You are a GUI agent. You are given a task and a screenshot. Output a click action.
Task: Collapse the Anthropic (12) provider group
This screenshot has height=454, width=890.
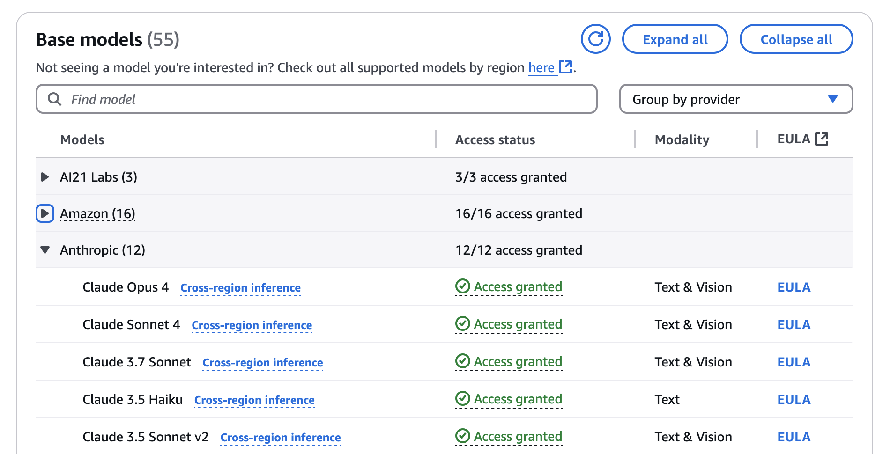tap(45, 250)
